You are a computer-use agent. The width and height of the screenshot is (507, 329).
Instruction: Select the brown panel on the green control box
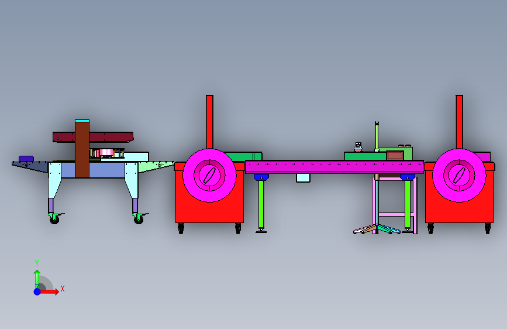(395, 156)
